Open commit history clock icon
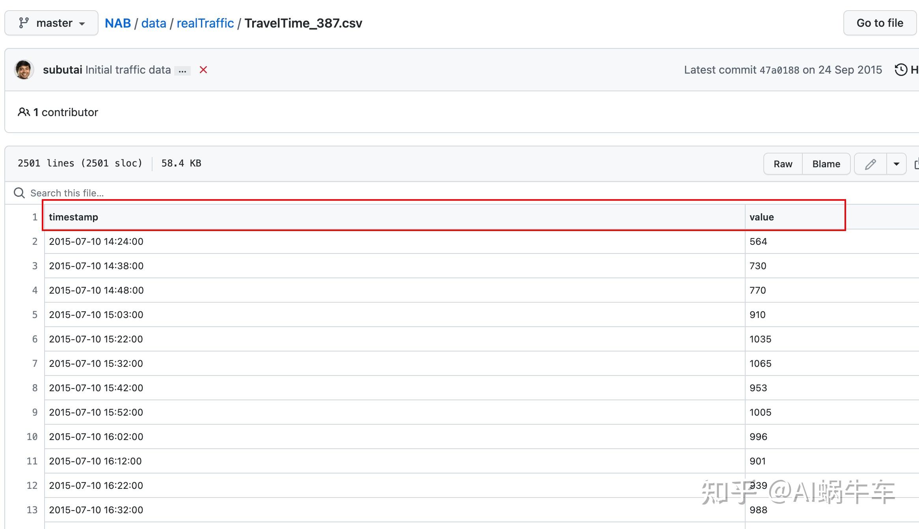This screenshot has height=529, width=919. point(901,70)
